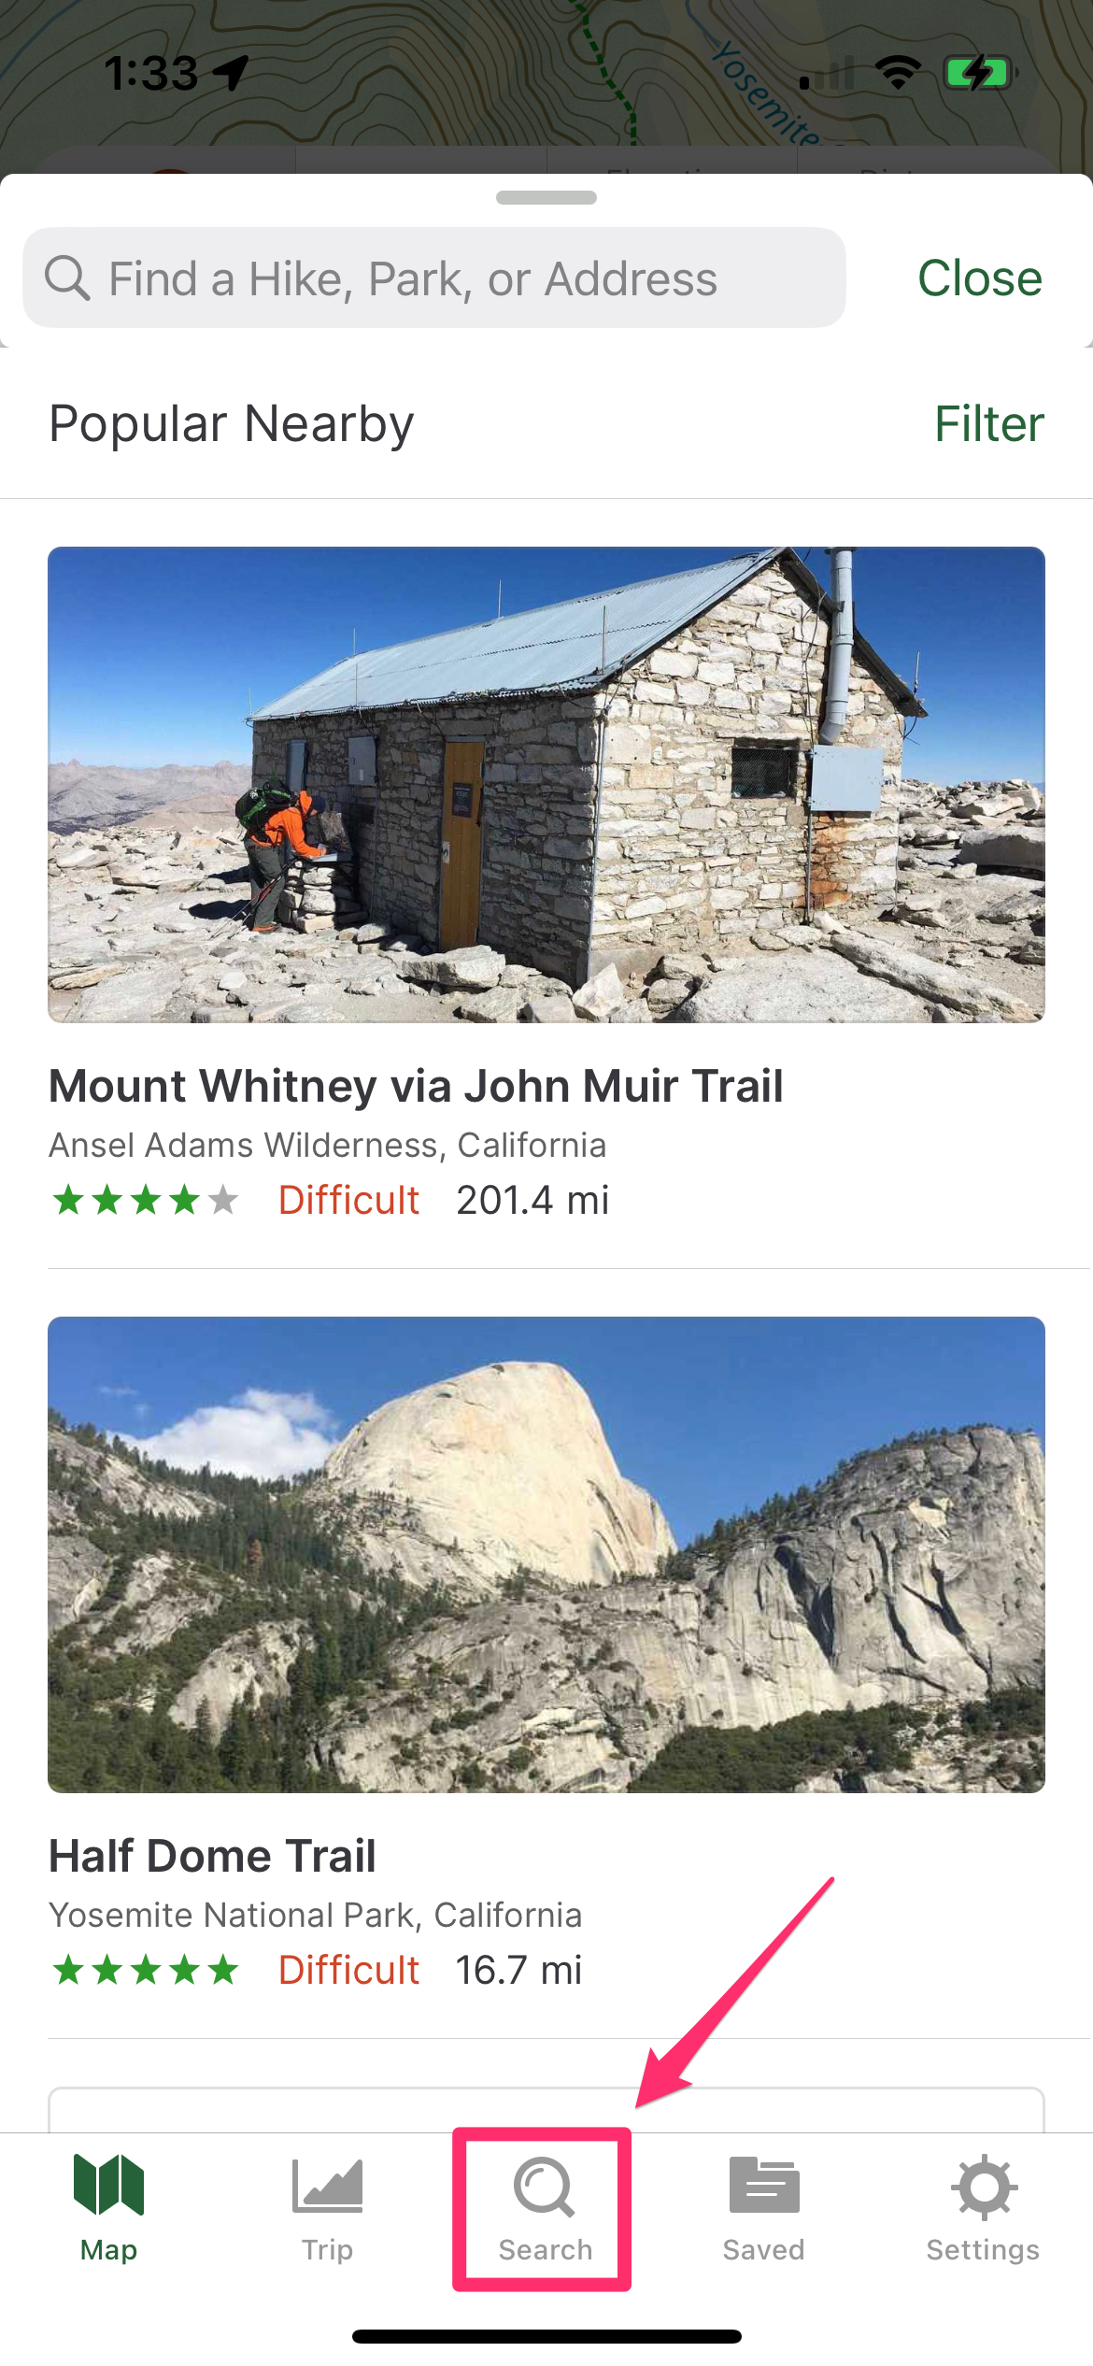
Task: Tap the Search magnifier tab icon
Action: pyautogui.click(x=544, y=2187)
